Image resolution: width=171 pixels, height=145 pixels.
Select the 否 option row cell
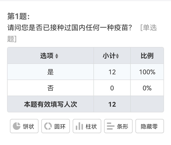click(50, 88)
